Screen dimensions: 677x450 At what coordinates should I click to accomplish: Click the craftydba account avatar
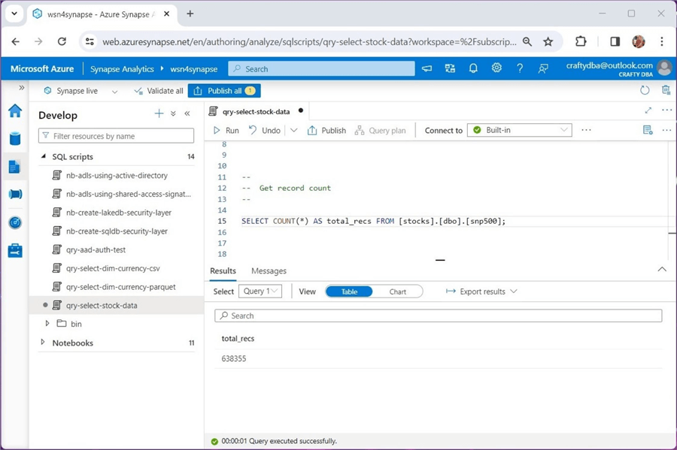[664, 68]
